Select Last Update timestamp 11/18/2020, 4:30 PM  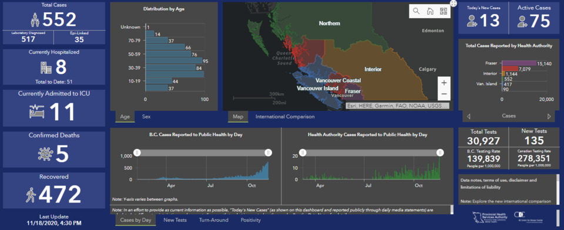click(x=54, y=223)
